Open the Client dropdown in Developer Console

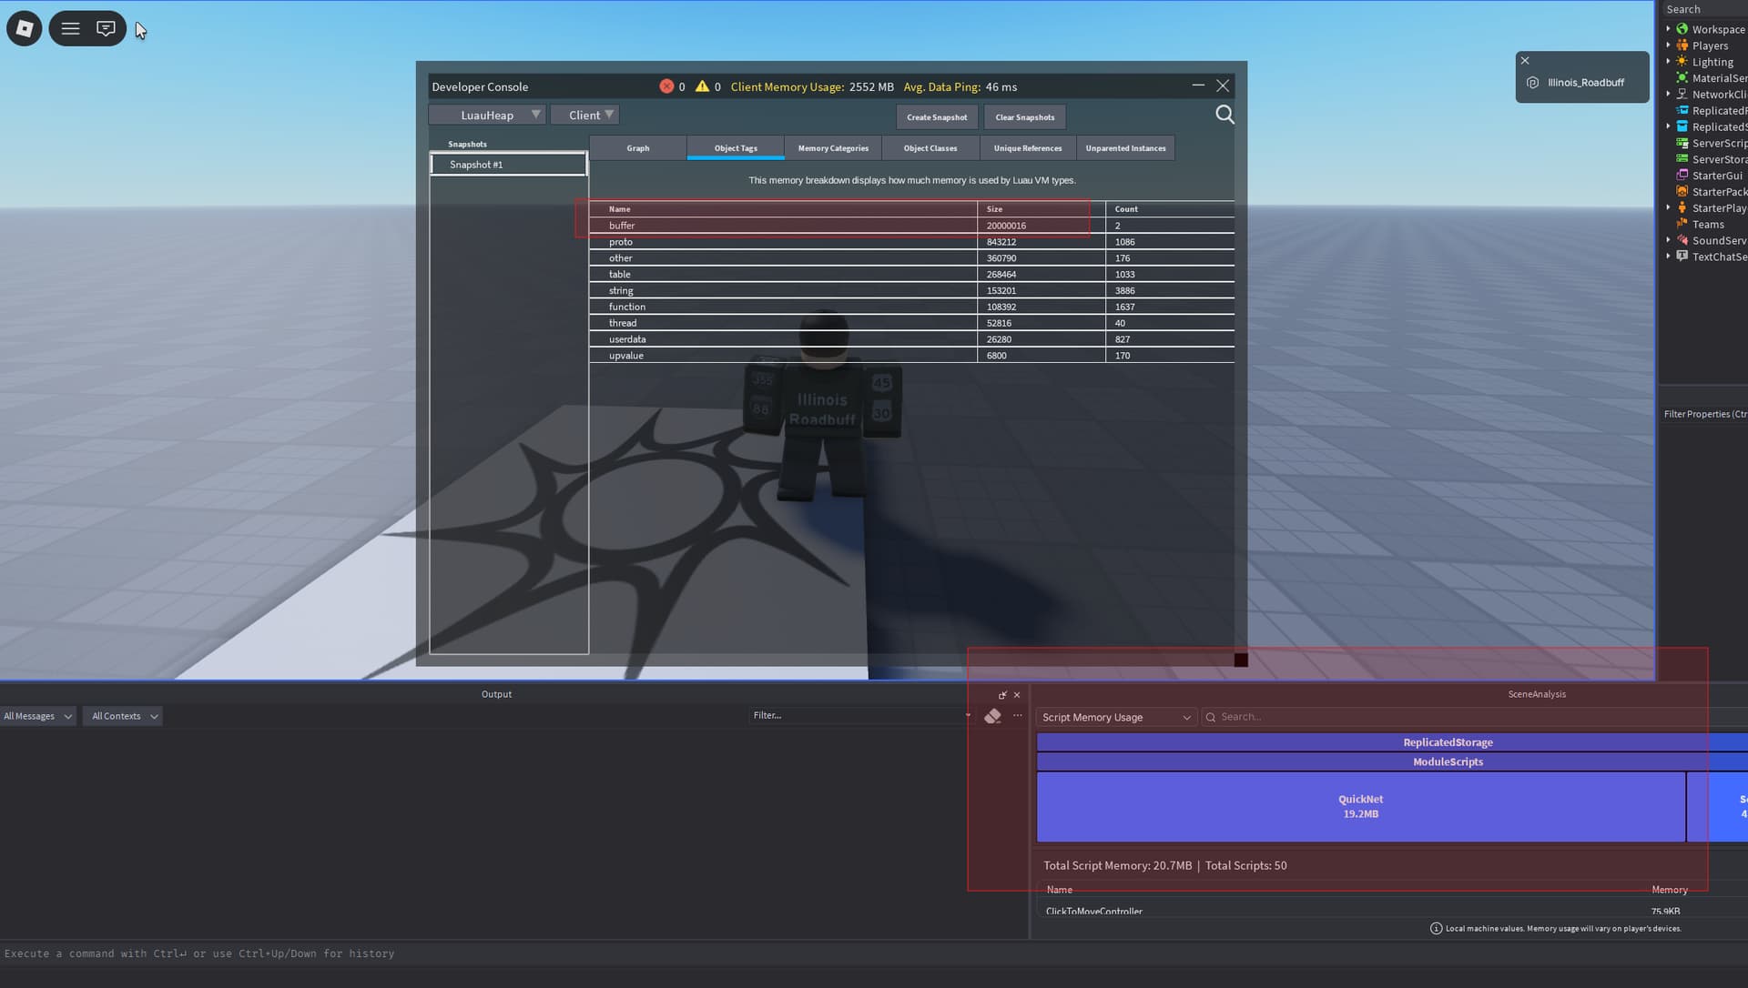(x=584, y=115)
